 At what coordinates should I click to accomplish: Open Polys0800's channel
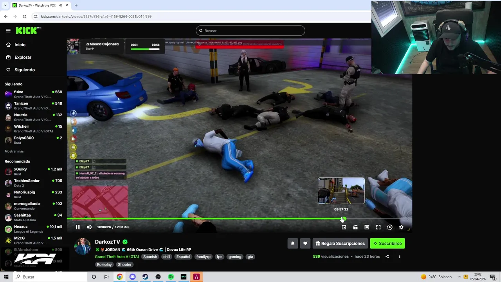pos(33,140)
